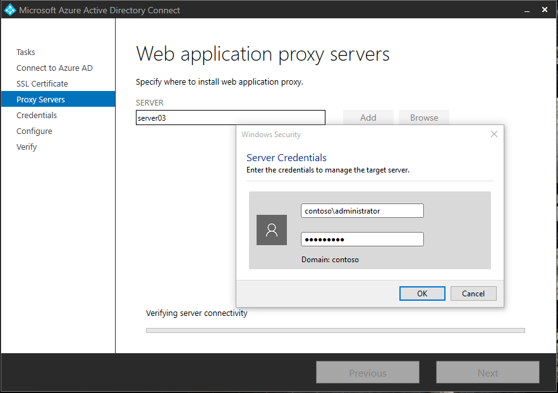Jump to the Configure step

pyautogui.click(x=34, y=131)
